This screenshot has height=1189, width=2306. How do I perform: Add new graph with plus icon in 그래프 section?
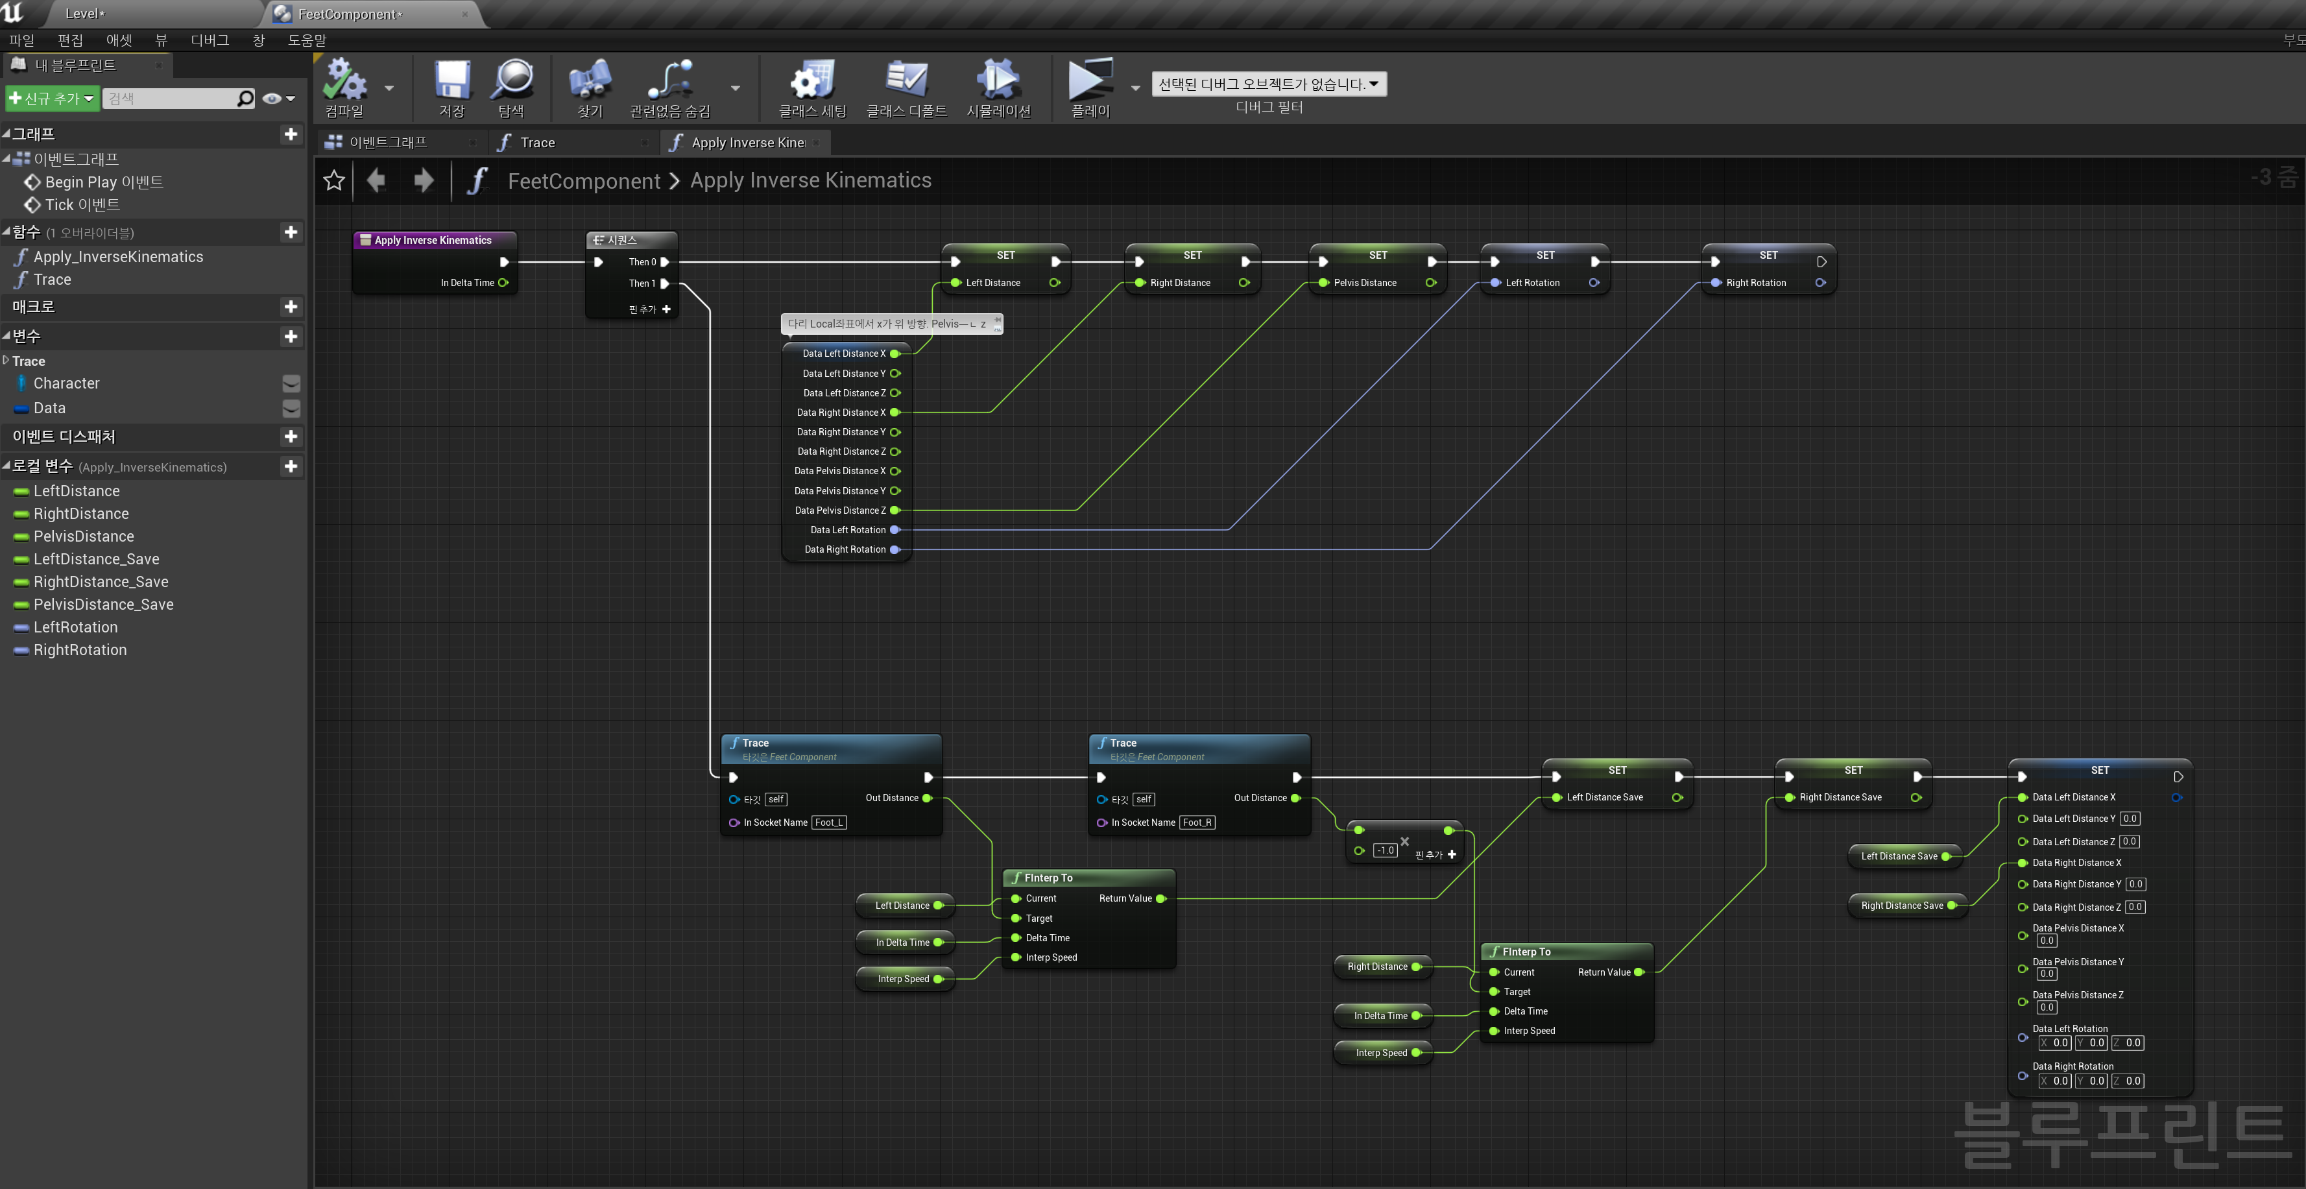tap(291, 134)
